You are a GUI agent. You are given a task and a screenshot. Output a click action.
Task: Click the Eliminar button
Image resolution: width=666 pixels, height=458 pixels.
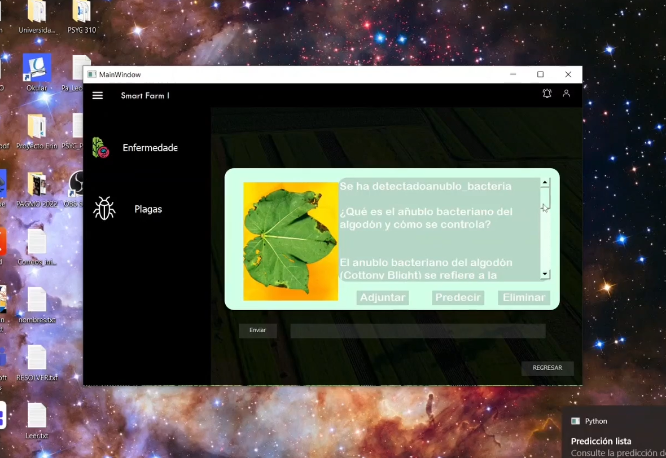524,298
